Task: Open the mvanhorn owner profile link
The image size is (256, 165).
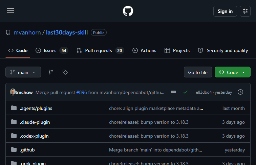Action: [x=27, y=32]
